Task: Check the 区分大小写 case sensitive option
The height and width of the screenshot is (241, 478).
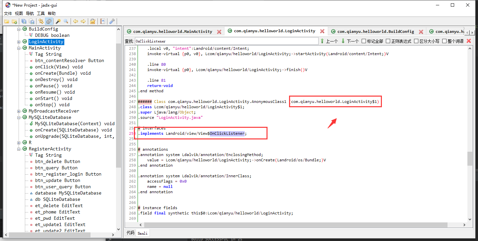Action: 416,41
